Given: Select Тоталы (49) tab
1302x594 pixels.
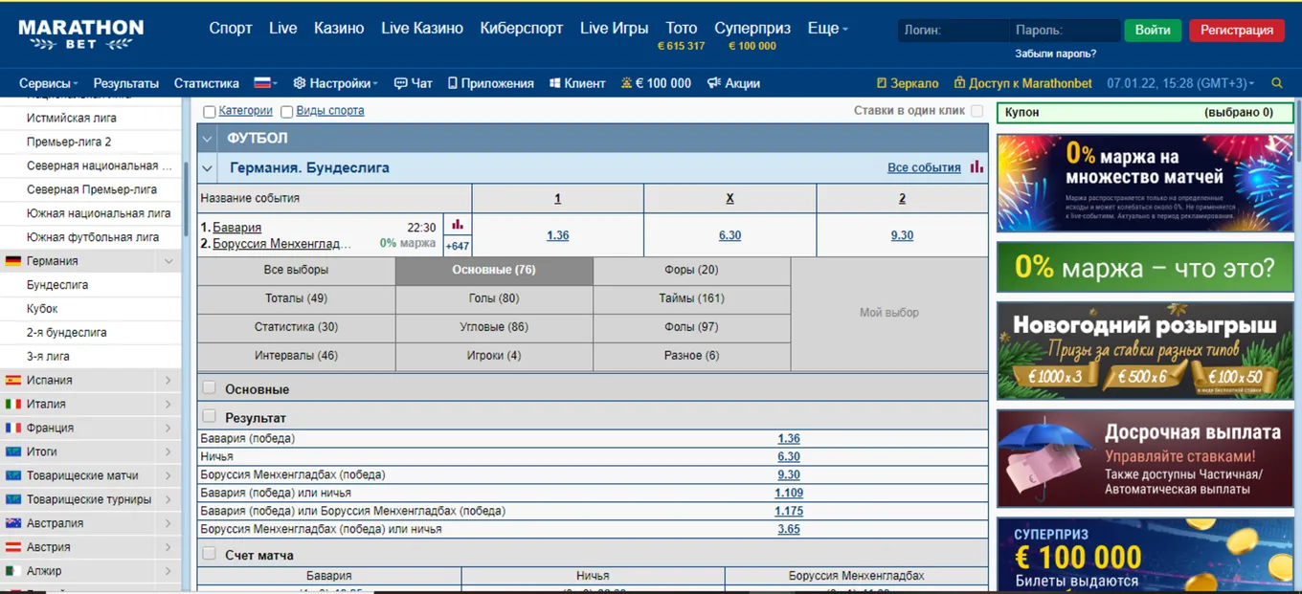Looking at the screenshot, I should click(x=296, y=298).
